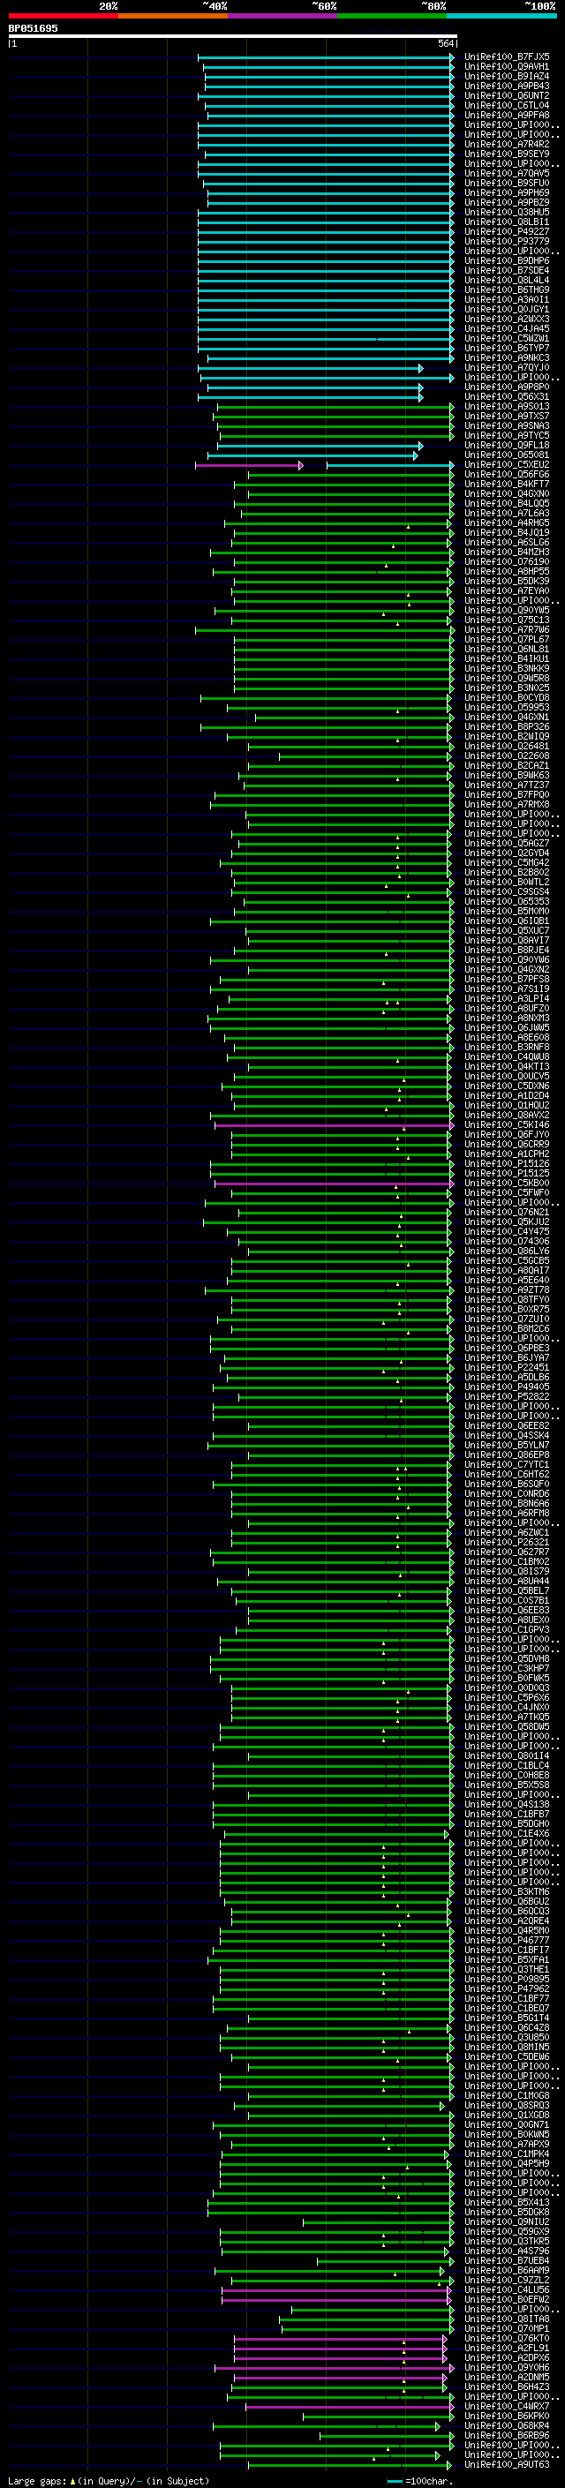The height and width of the screenshot is (2488, 565).
Task: Open hit UniRef100_O22608
Action: (x=507, y=755)
